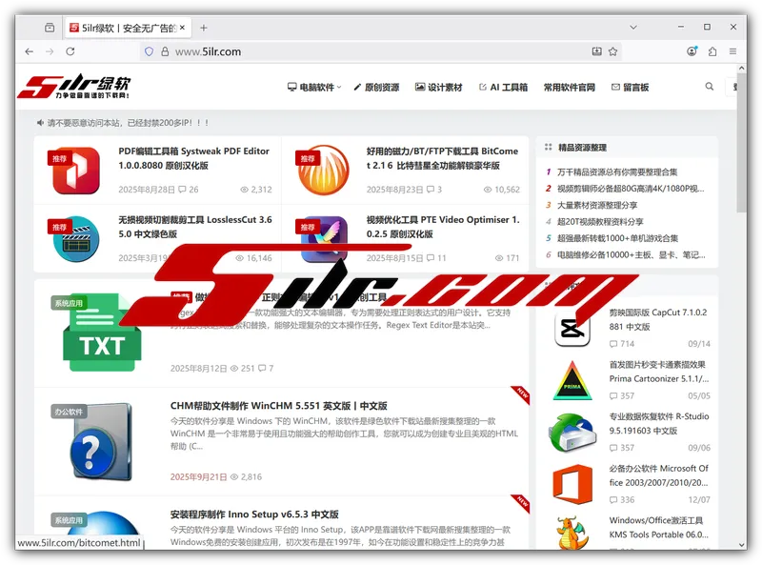Open the AI 工具箱 menu item

(504, 87)
